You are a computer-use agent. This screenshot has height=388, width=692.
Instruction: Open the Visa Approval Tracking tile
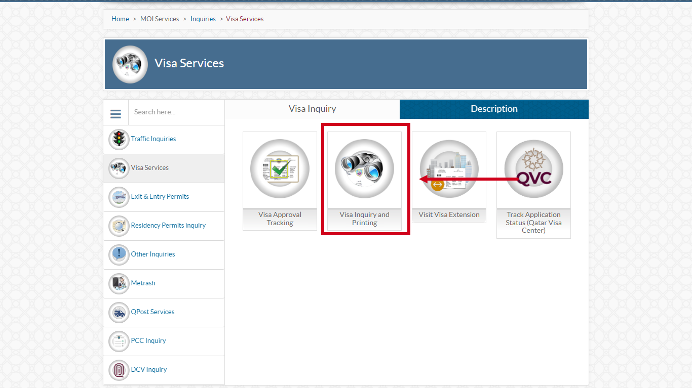point(280,181)
